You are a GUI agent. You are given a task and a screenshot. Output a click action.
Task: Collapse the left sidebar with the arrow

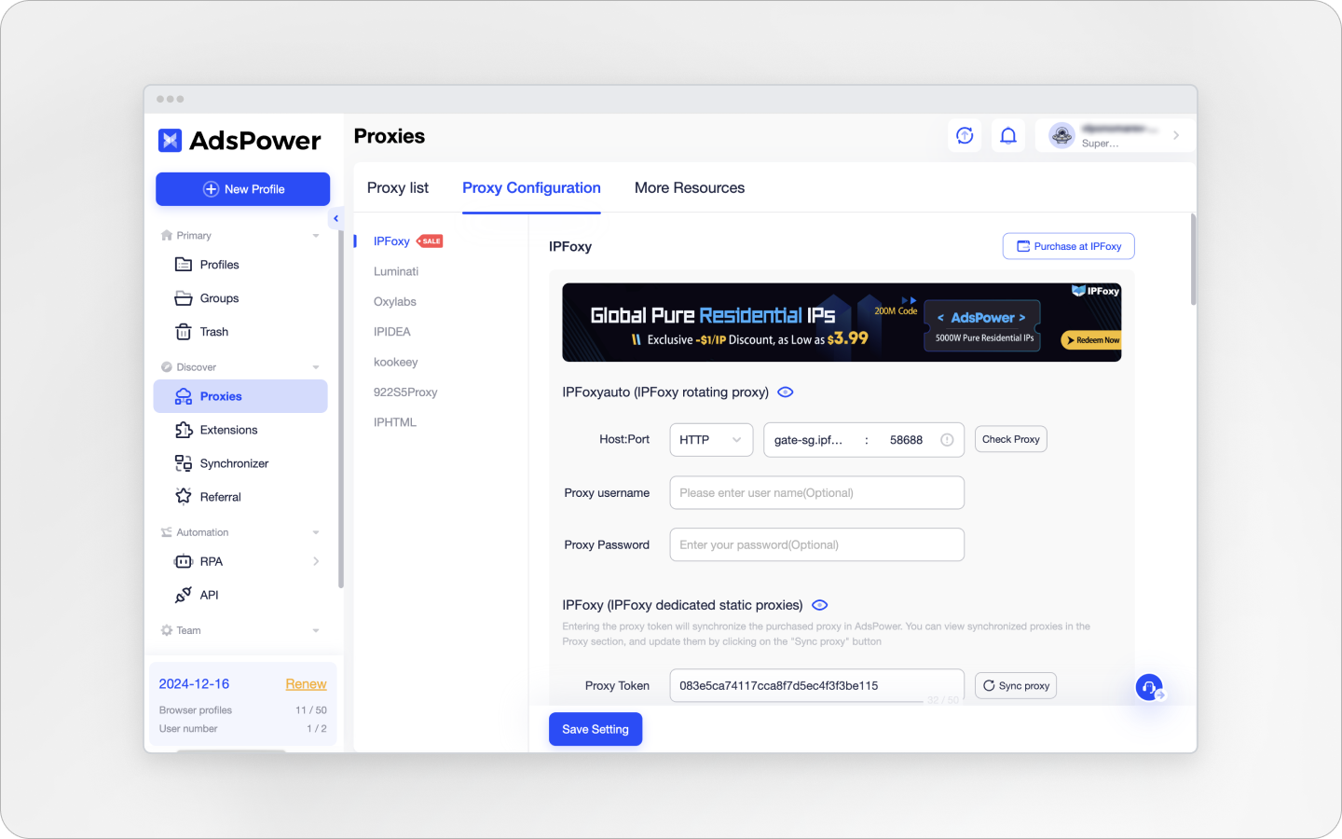pyautogui.click(x=335, y=218)
